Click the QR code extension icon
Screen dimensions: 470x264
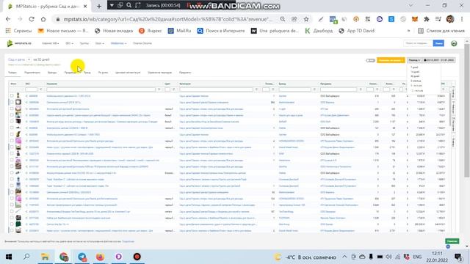pos(368,19)
